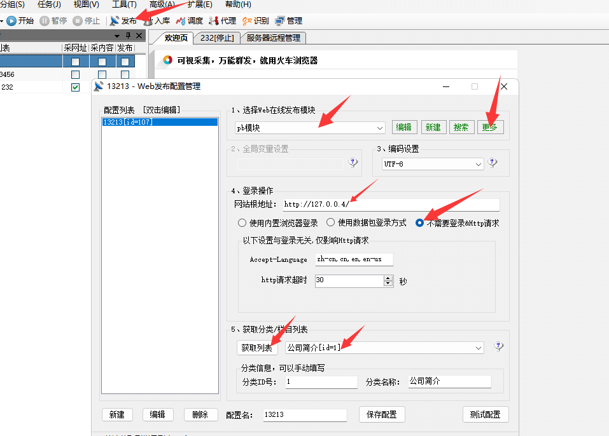Click the 删除 button
The image size is (609, 436).
[x=200, y=414]
